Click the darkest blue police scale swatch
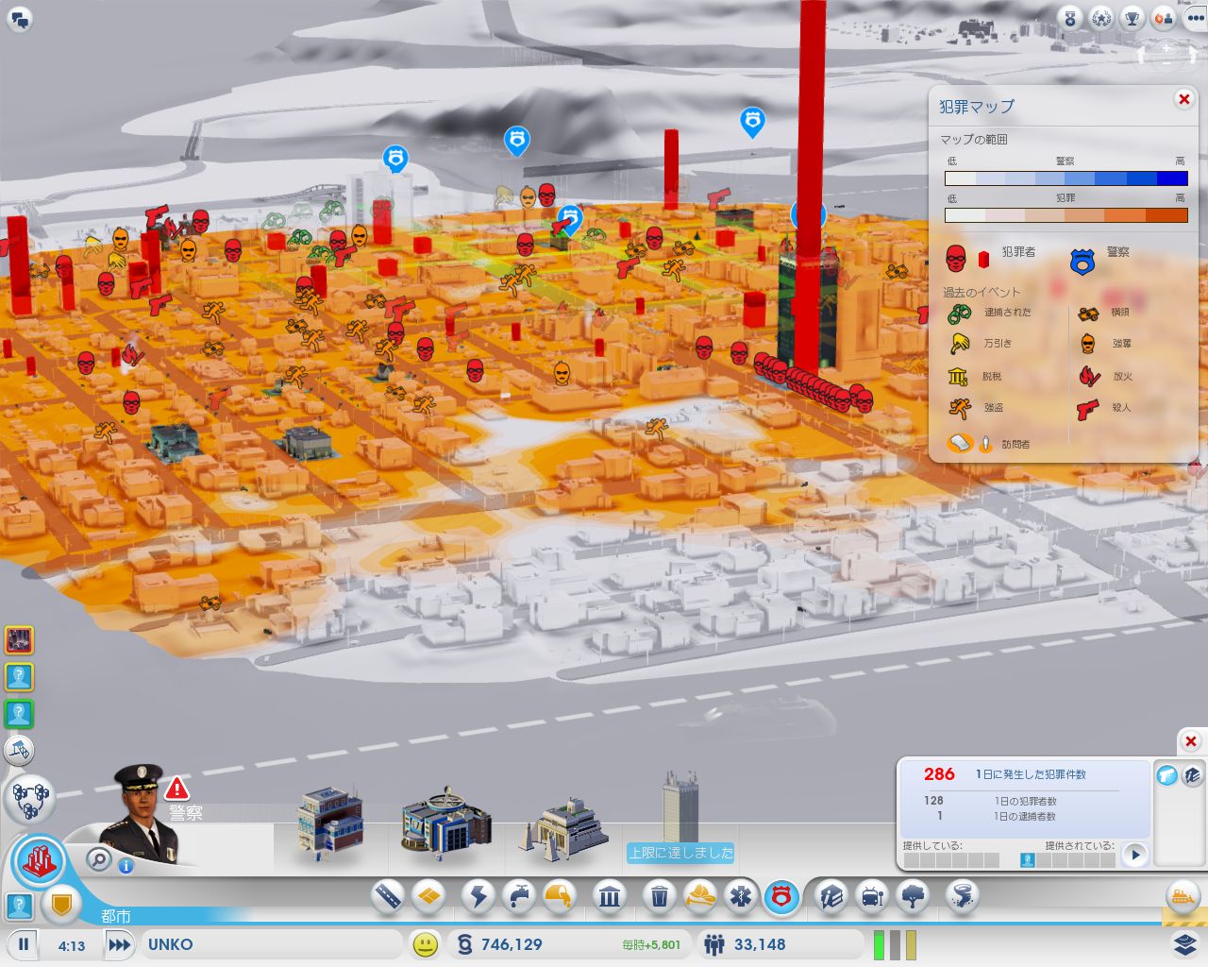This screenshot has height=967, width=1208. point(1172,178)
